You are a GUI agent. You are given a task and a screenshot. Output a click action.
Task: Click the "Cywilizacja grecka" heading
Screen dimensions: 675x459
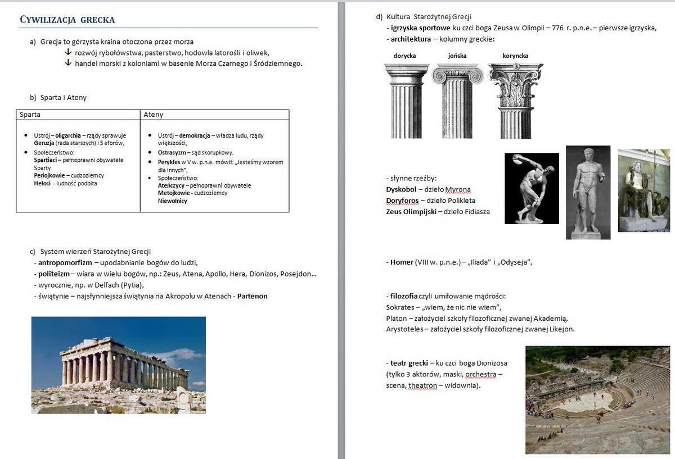[67, 20]
